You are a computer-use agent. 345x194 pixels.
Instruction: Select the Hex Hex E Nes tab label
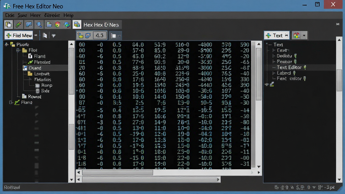(101, 25)
